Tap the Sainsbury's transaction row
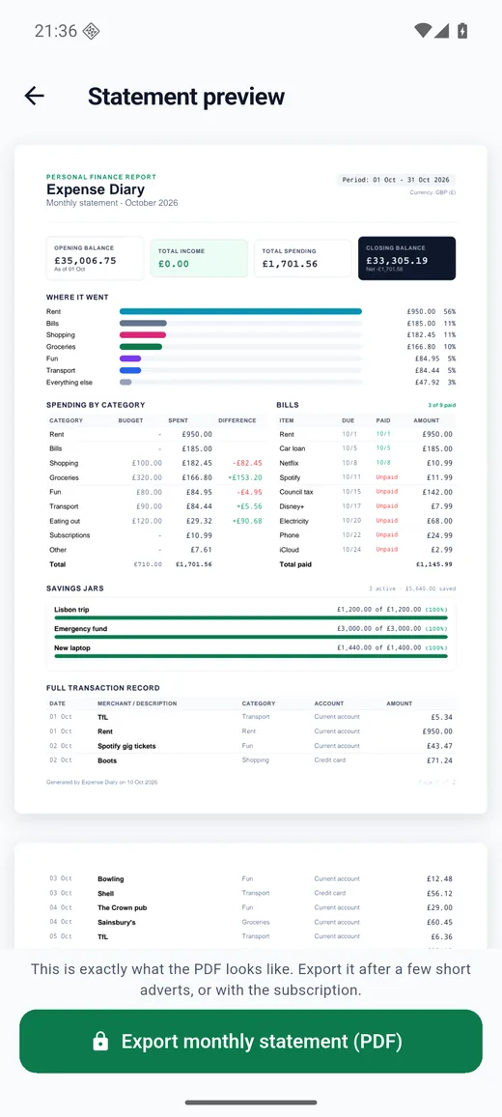Viewport: 502px width, 1117px height. click(x=251, y=922)
